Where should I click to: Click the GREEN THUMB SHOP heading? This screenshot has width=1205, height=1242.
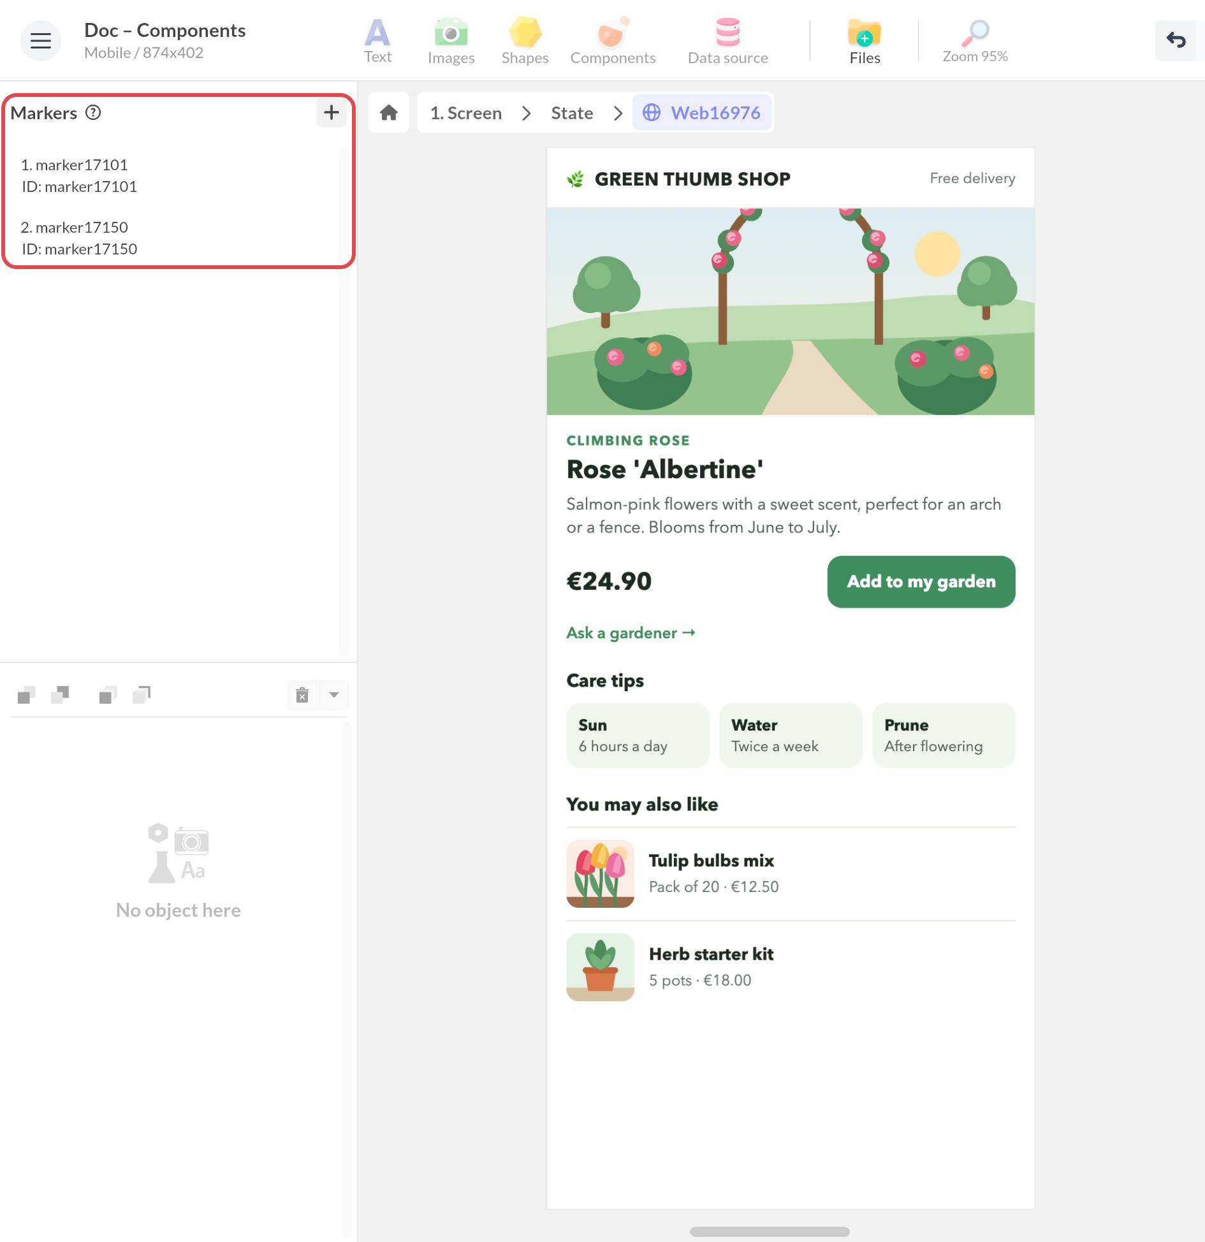click(x=692, y=179)
